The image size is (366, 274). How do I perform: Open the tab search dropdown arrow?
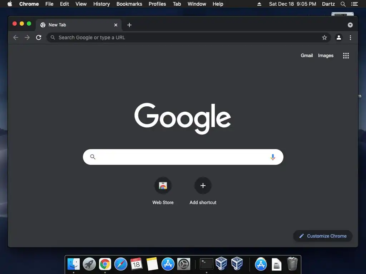coord(350,25)
